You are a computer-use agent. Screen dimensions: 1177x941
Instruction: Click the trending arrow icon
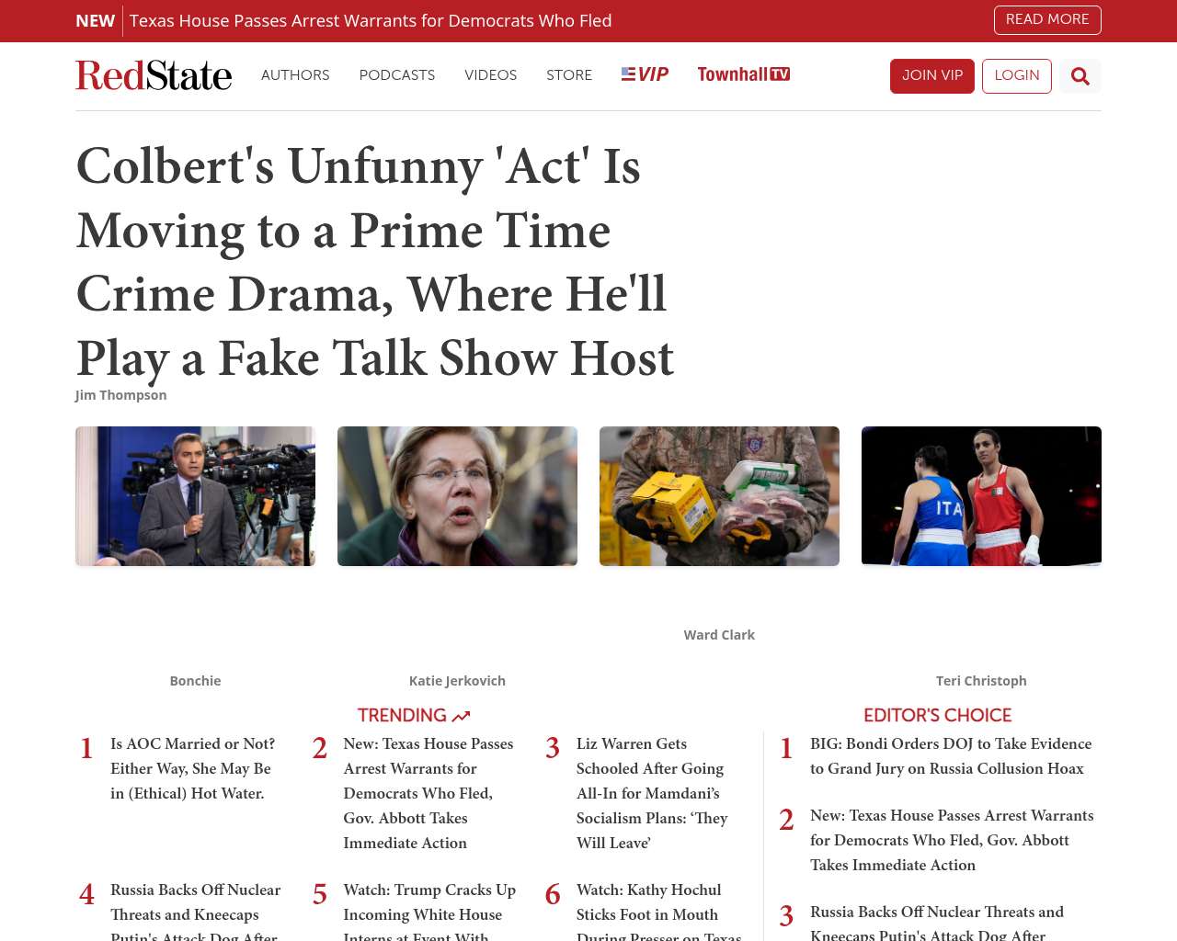pos(461,716)
